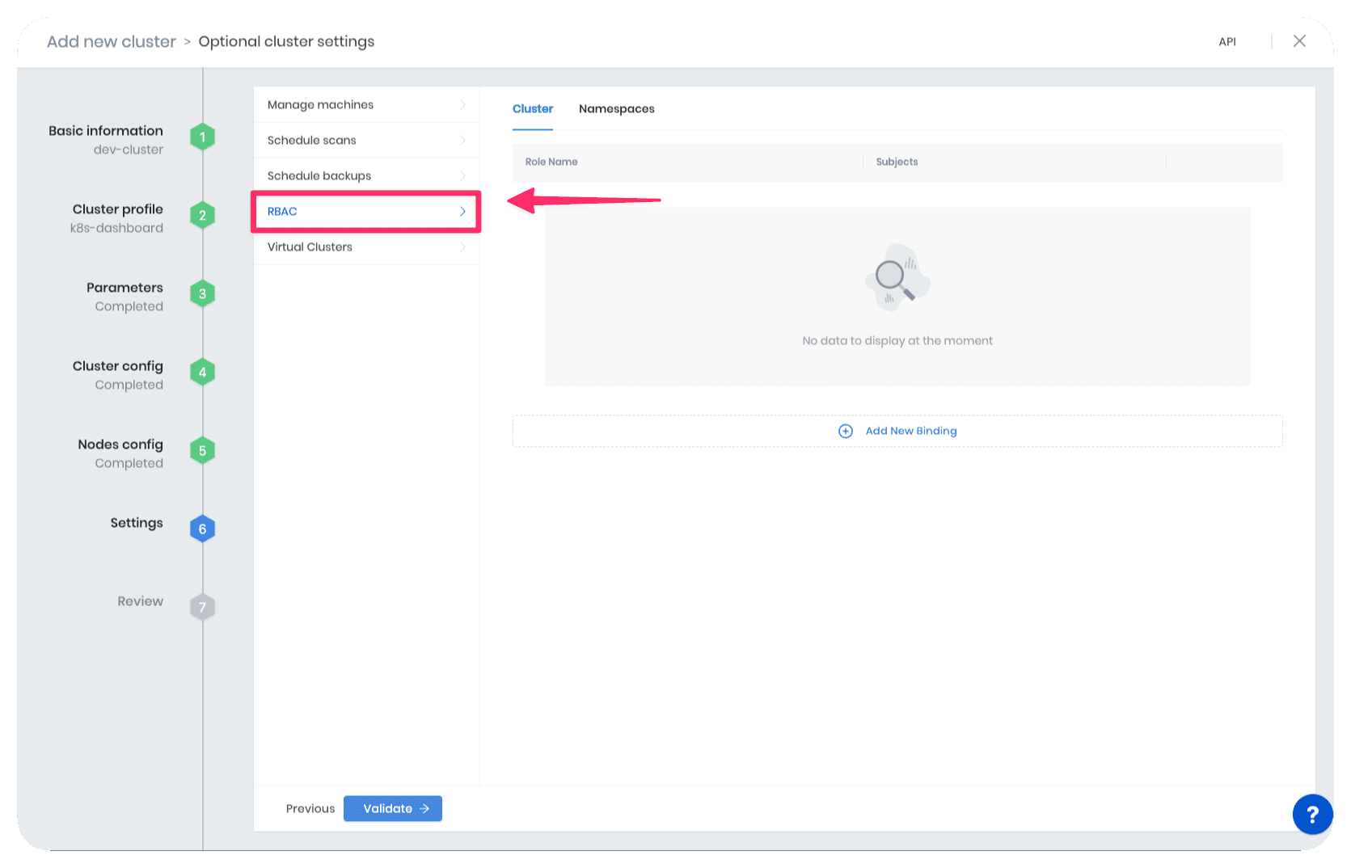Expand the Schedule backups chevron

[x=462, y=175]
